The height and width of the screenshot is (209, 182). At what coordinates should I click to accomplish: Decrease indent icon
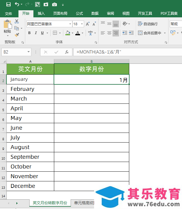125,33
